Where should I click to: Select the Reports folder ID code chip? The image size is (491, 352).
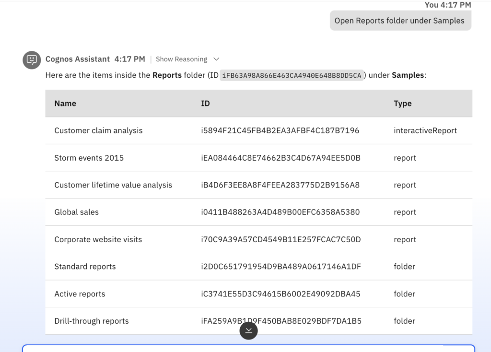292,75
